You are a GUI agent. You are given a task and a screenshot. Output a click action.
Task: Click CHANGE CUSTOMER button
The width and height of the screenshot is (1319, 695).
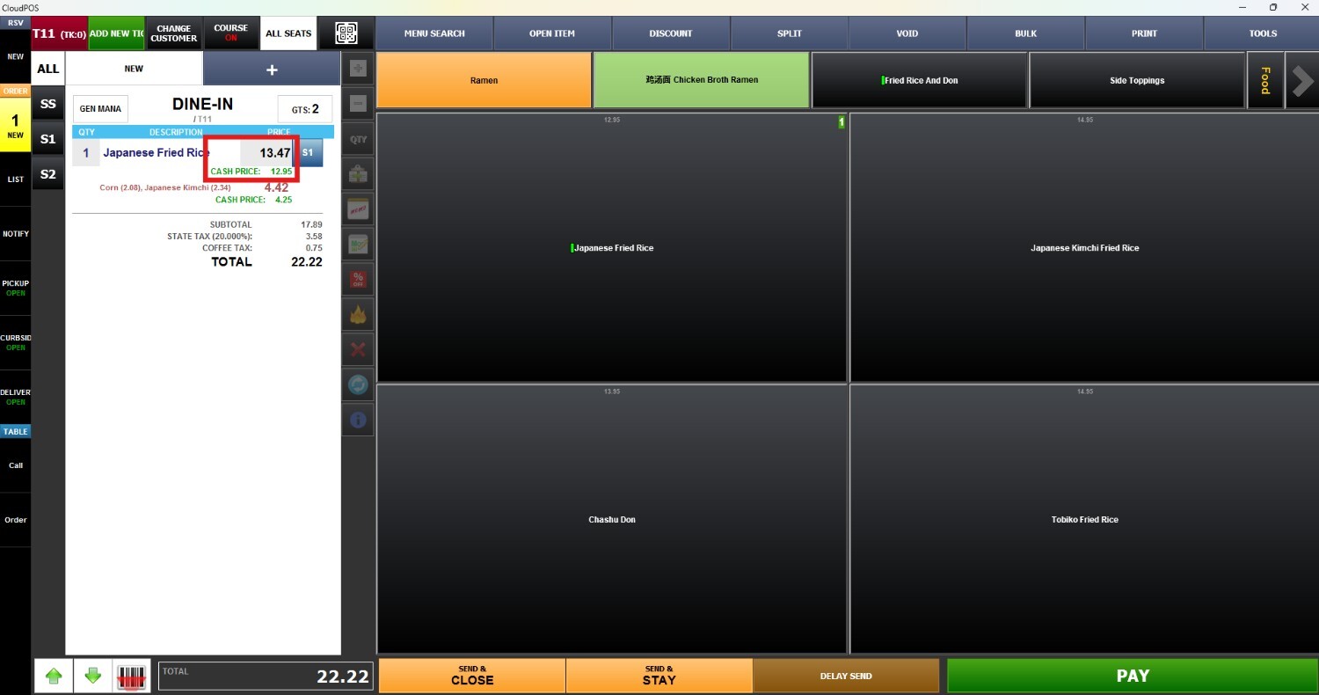click(x=174, y=33)
